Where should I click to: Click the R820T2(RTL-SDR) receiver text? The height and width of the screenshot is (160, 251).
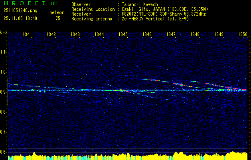point(164,14)
